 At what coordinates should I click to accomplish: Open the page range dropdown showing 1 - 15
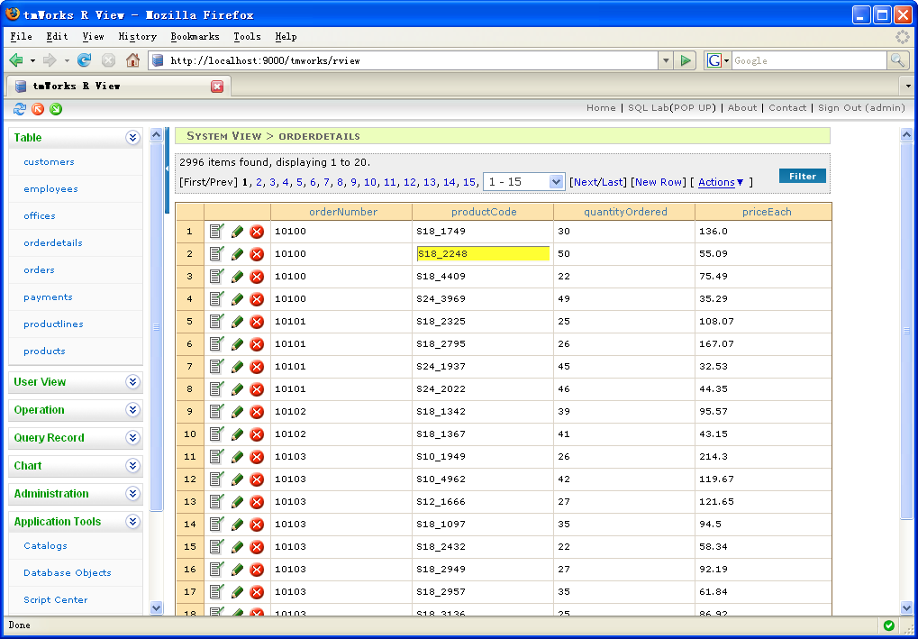pos(523,182)
